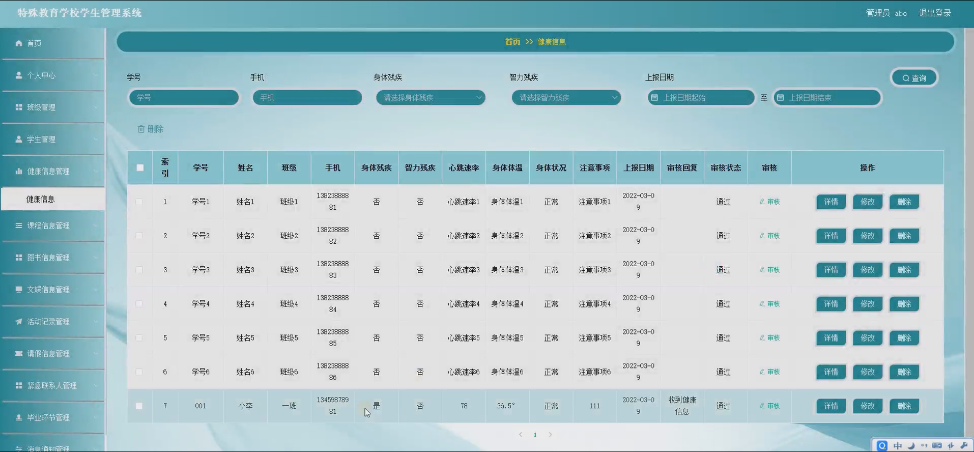Check the checkbox for row 001 小李
This screenshot has height=452, width=974.
point(139,406)
